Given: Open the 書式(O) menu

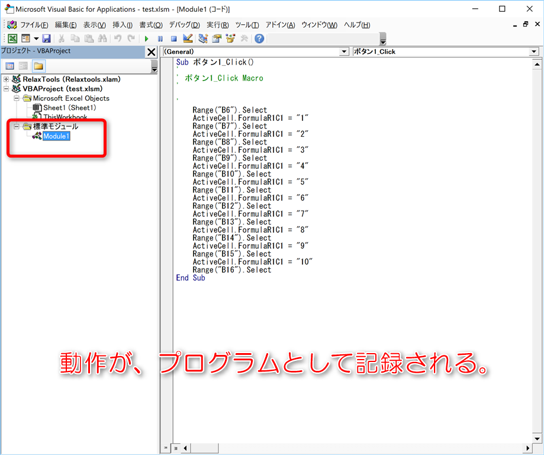Looking at the screenshot, I should click(x=151, y=25).
